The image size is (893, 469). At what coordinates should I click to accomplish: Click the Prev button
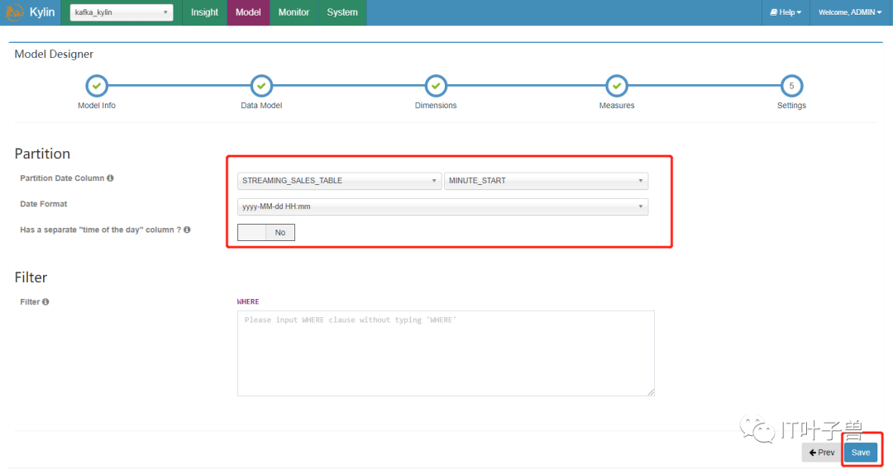822,452
